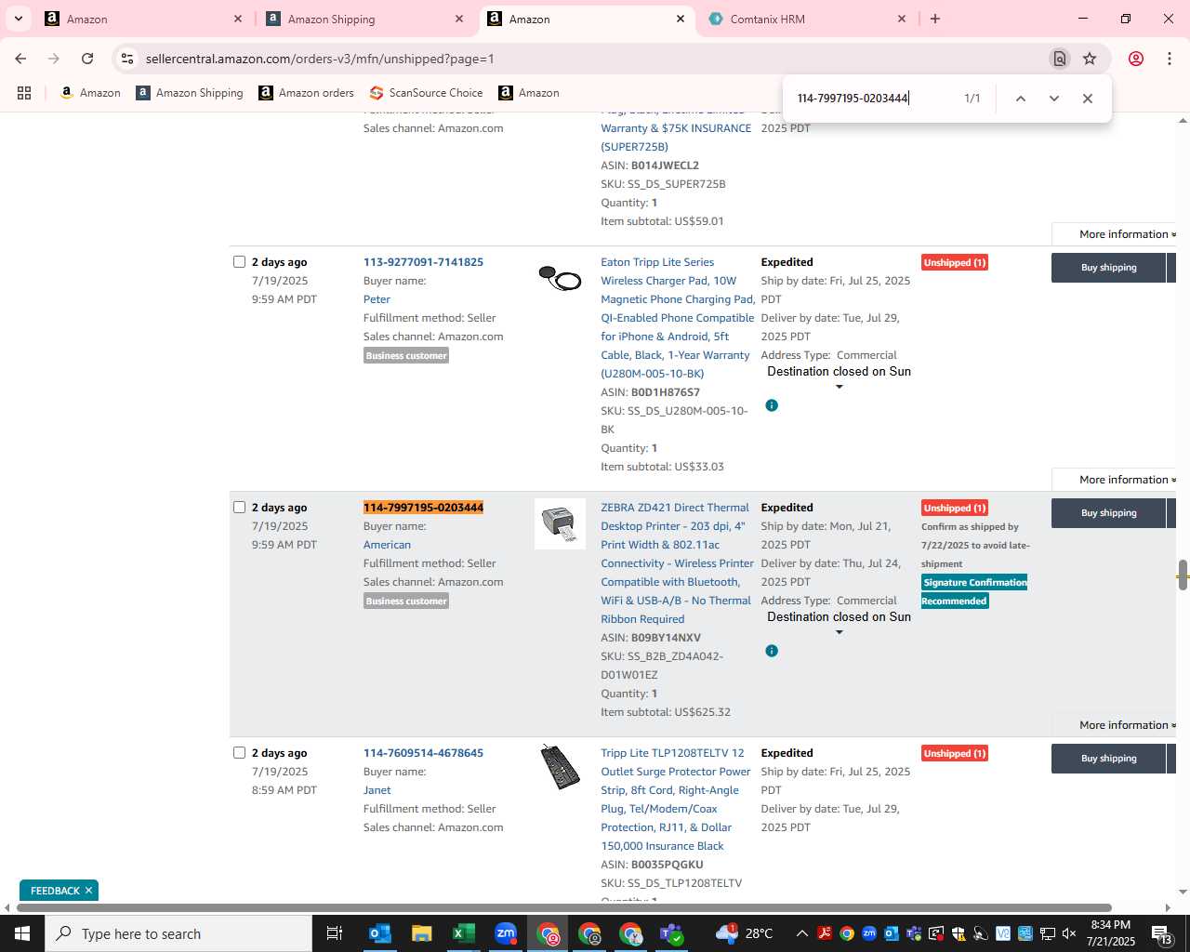Open Outlook from the taskbar
Image resolution: width=1190 pixels, height=952 pixels.
[379, 933]
